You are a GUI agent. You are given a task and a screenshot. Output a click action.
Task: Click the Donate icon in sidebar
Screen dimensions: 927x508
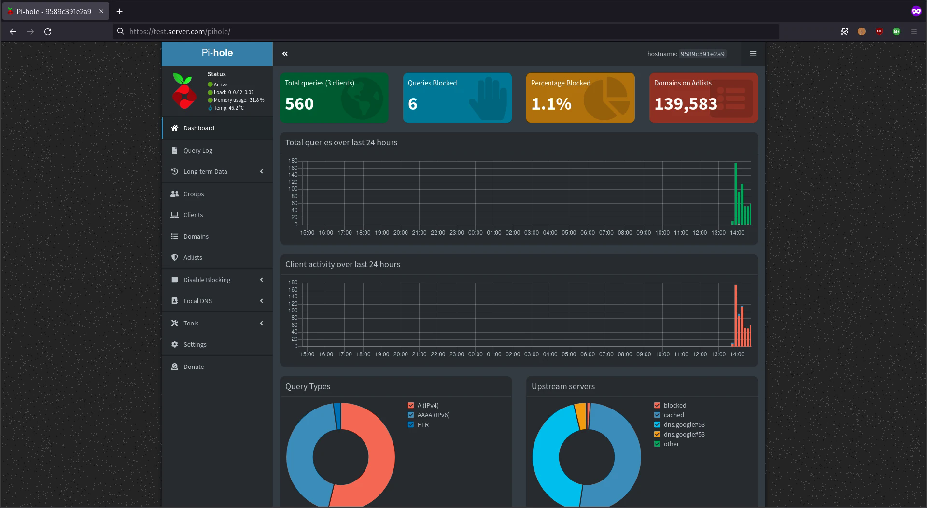(175, 367)
